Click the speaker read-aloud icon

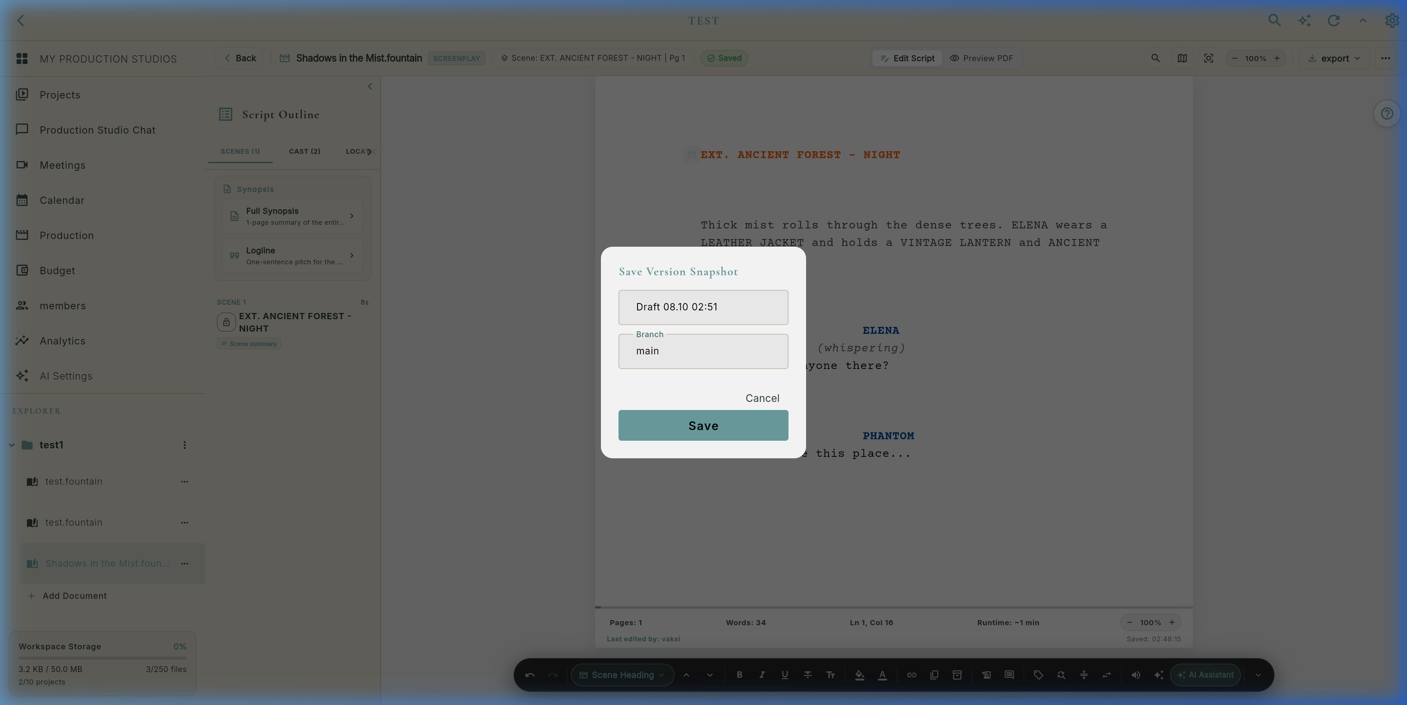tap(1135, 675)
